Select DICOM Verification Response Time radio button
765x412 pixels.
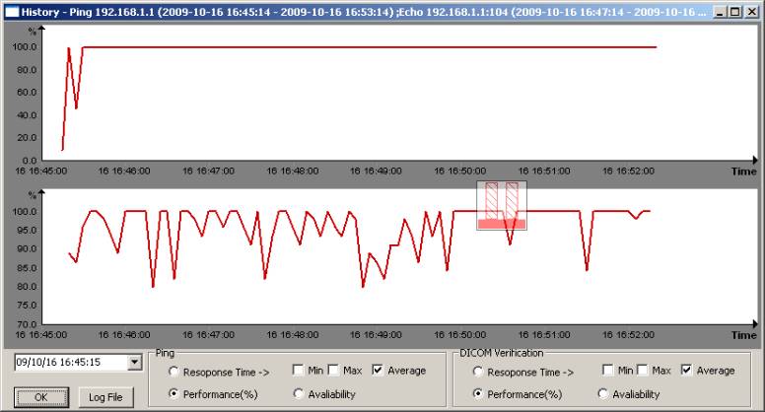(478, 372)
